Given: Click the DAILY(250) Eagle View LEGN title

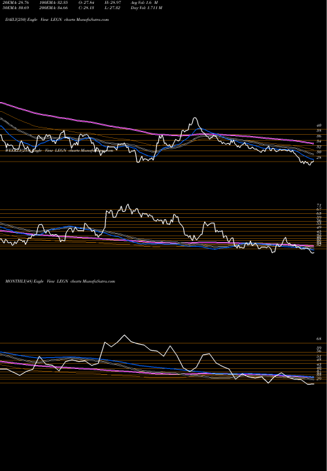Looking at the screenshot, I should pyautogui.click(x=57, y=20).
